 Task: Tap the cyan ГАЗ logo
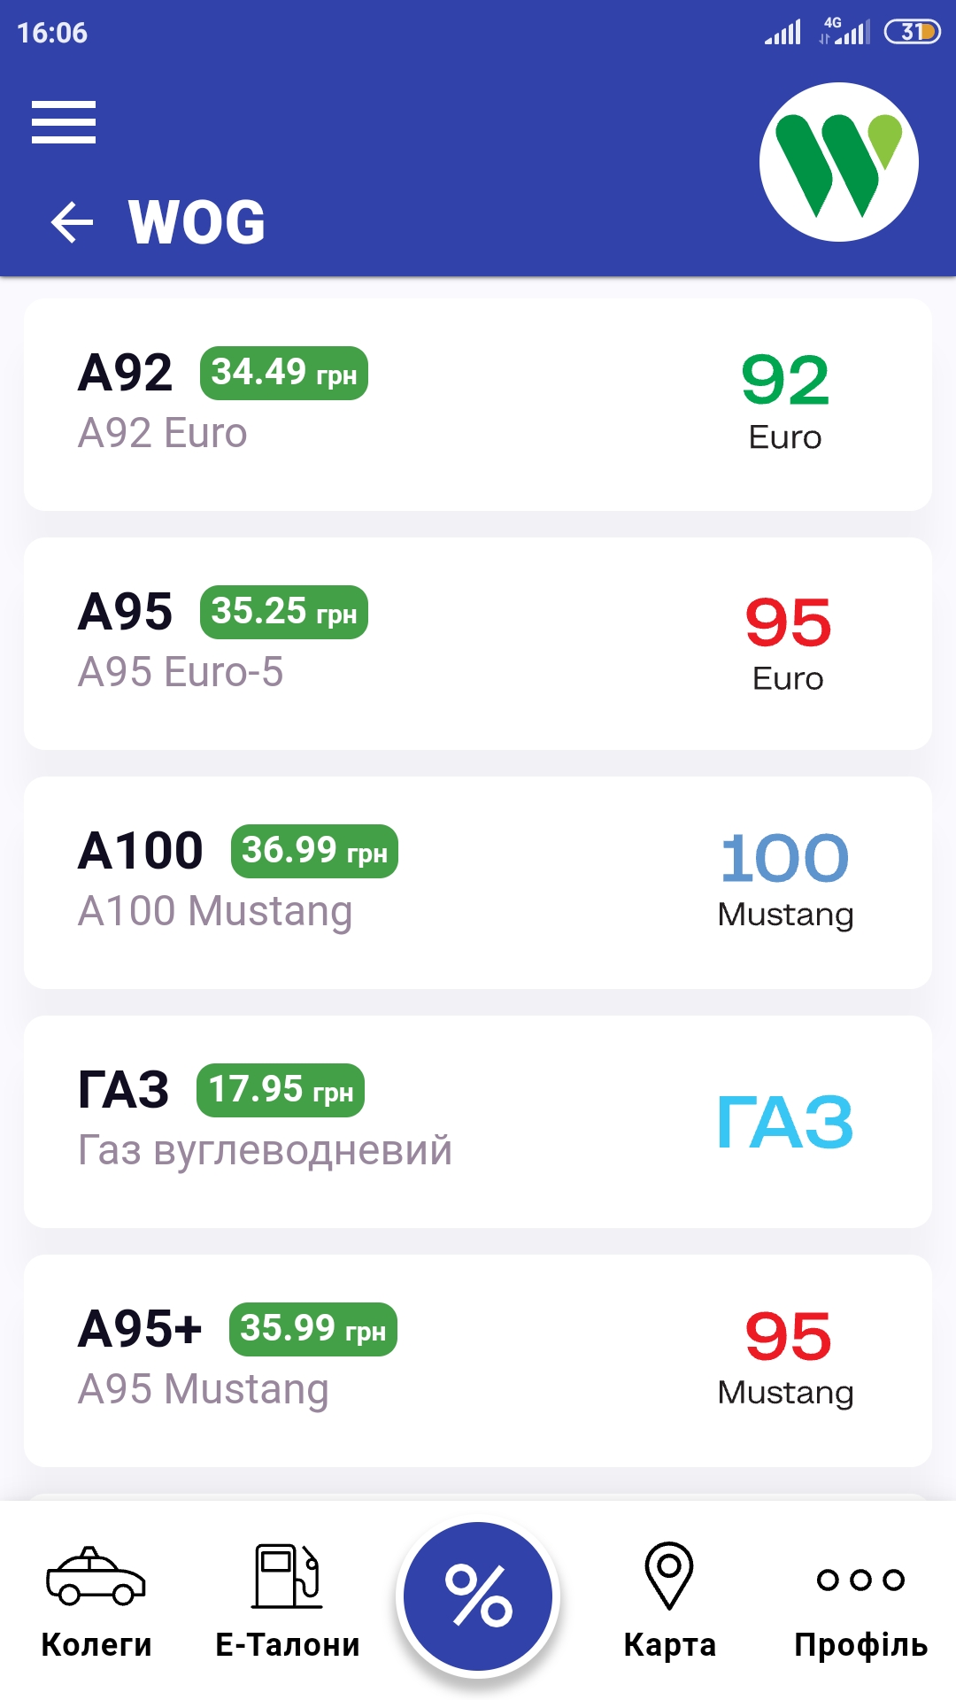coord(785,1122)
